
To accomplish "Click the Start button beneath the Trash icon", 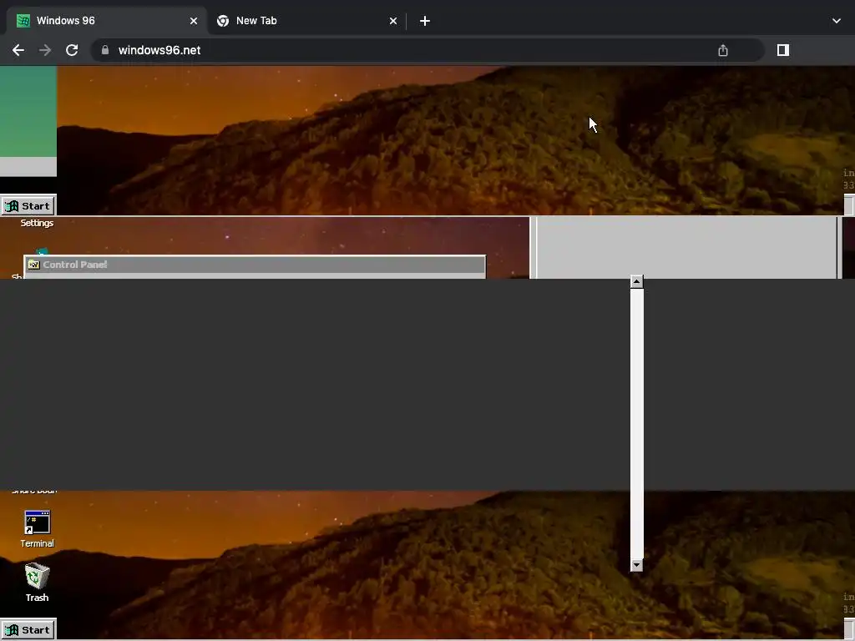I will [x=28, y=630].
